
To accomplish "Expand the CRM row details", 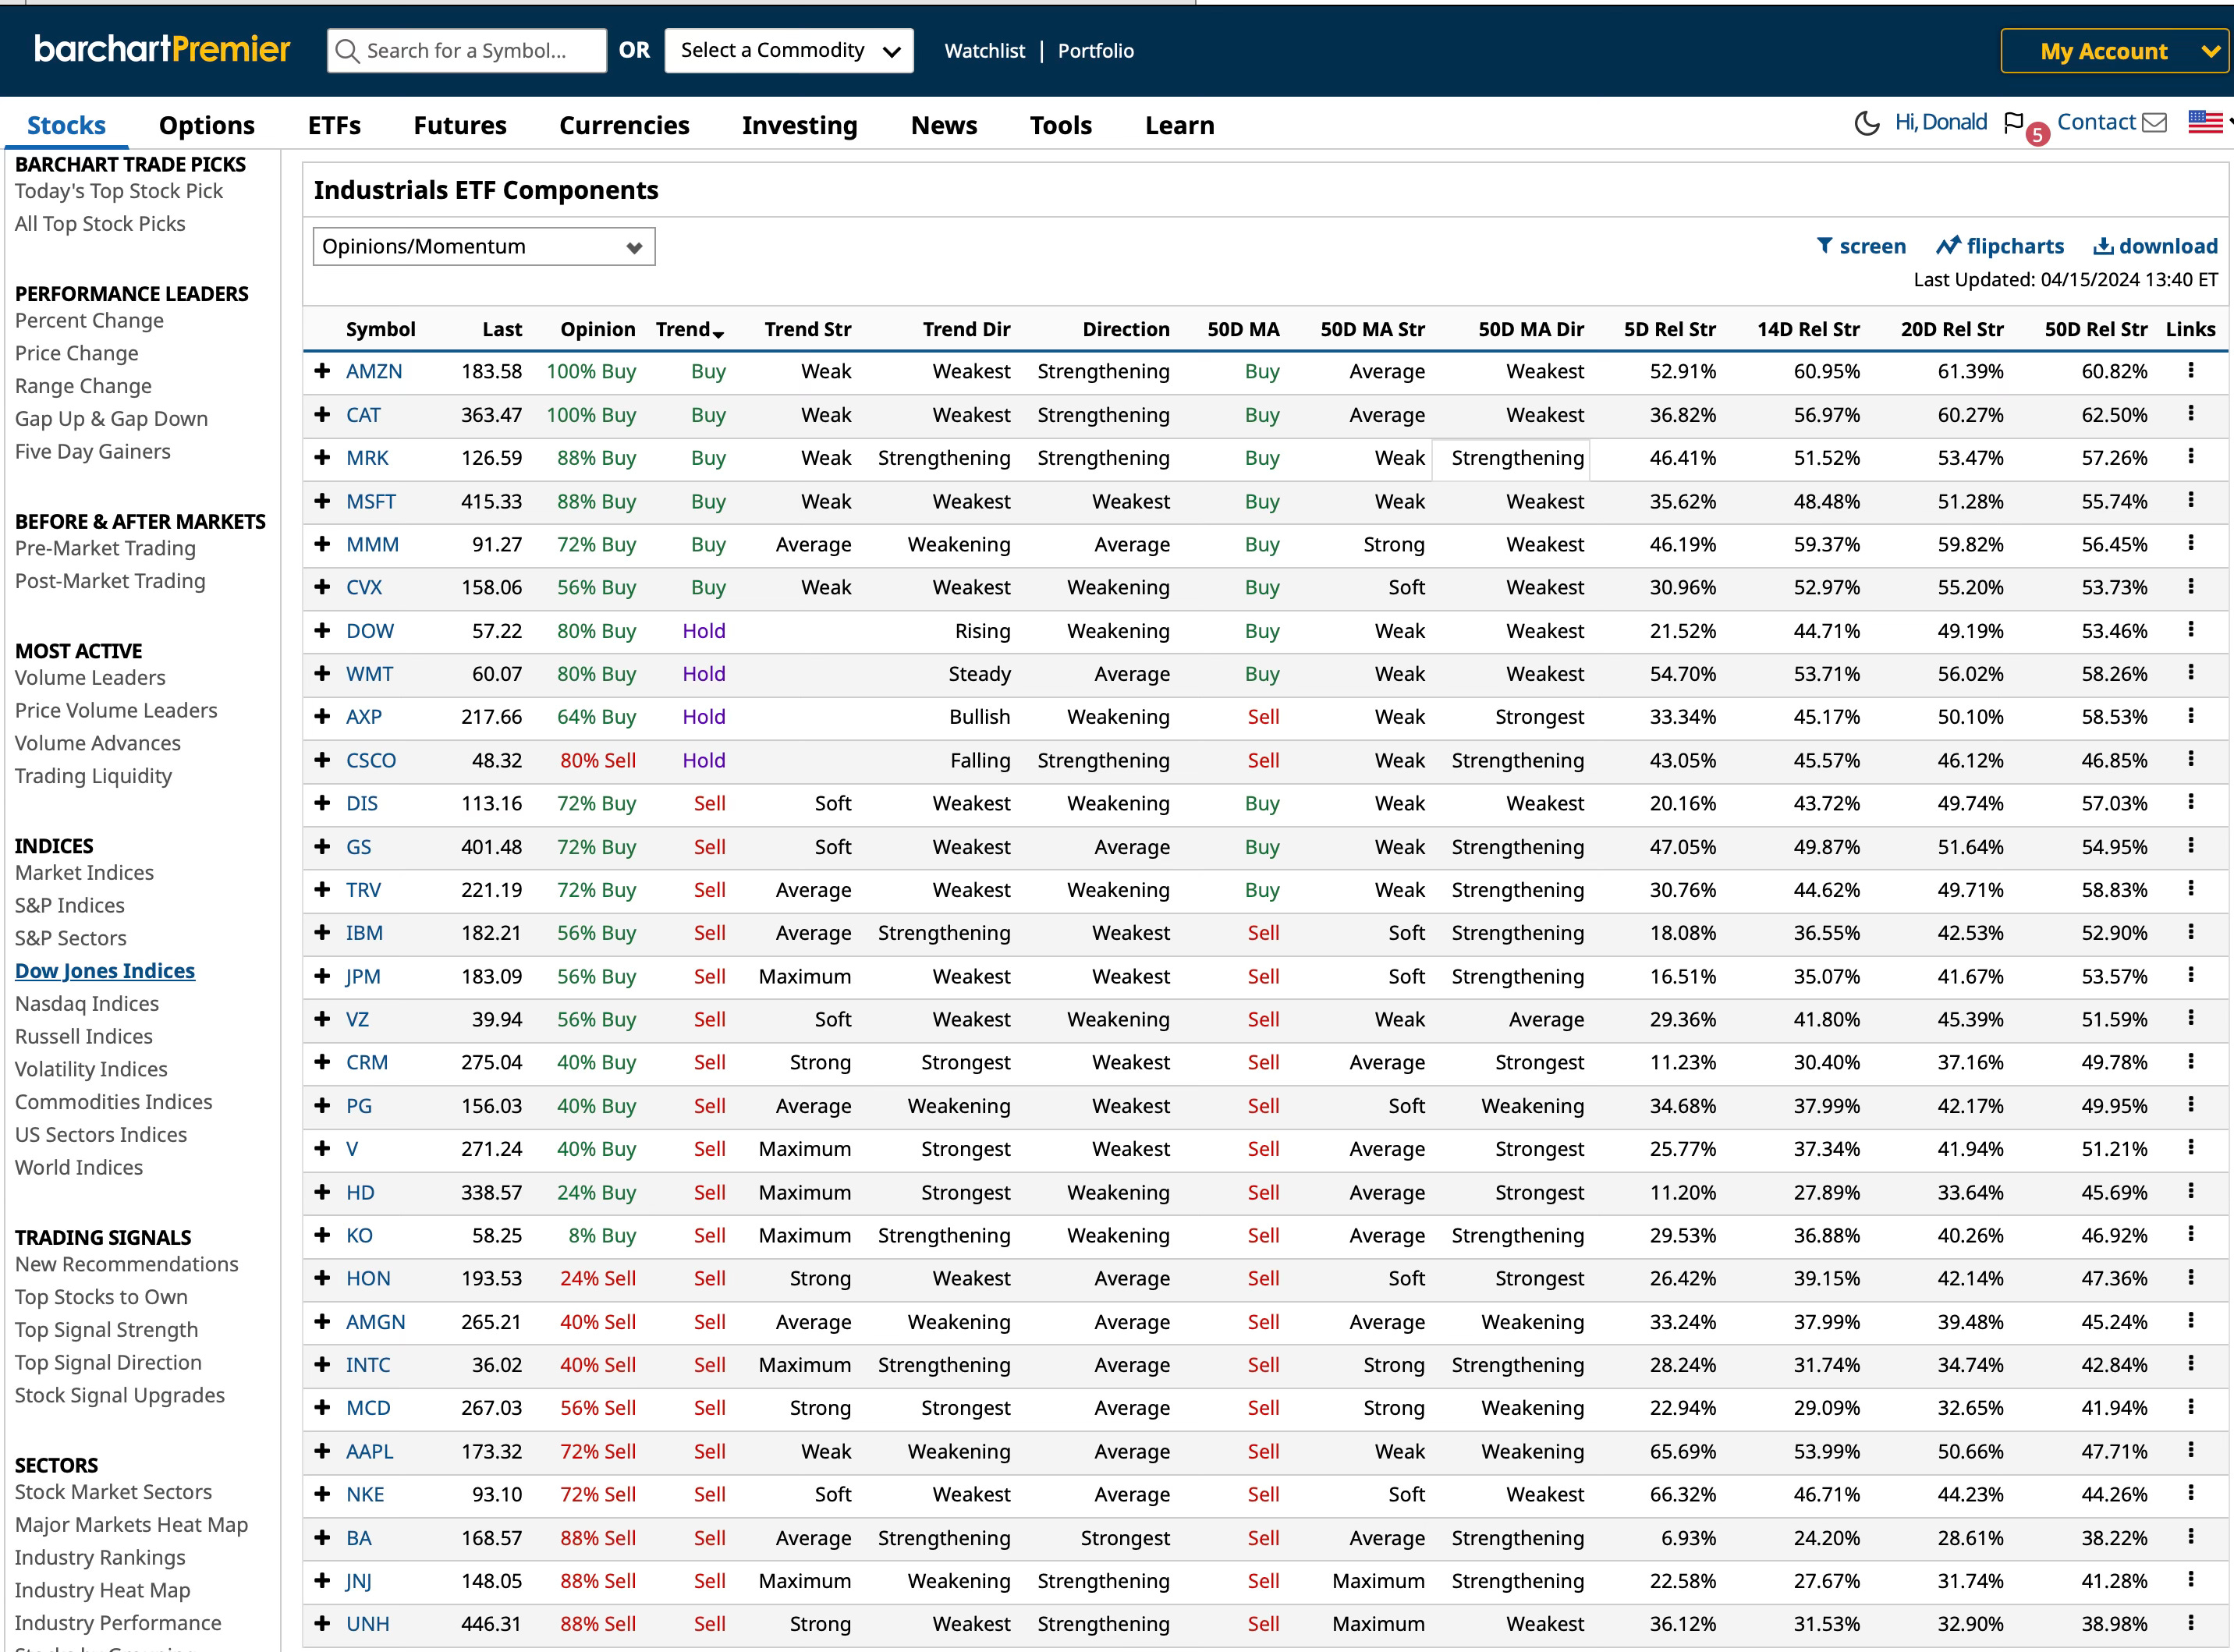I will [x=322, y=1062].
